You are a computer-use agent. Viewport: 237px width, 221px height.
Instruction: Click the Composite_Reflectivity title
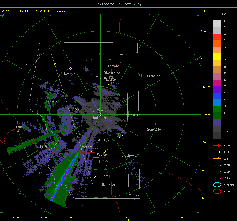tap(118, 4)
